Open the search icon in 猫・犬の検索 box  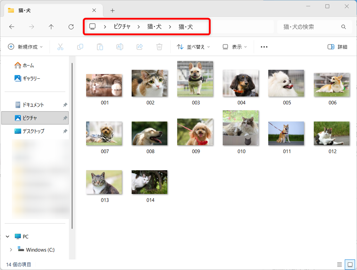(343, 27)
